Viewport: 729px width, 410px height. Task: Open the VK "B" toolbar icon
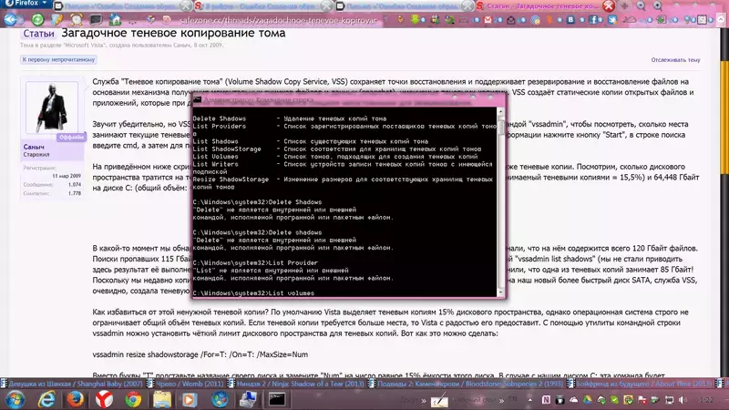571,19
